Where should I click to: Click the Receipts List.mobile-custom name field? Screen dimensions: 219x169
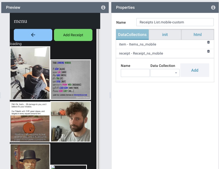pos(175,22)
